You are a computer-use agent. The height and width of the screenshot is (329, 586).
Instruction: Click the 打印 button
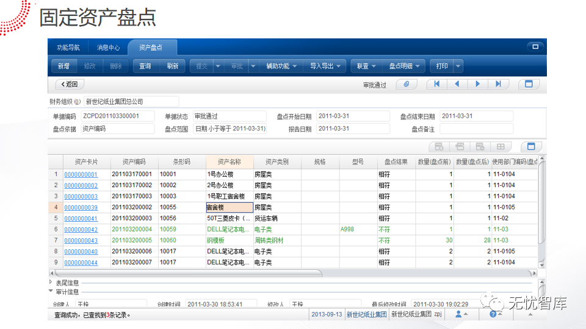(442, 66)
